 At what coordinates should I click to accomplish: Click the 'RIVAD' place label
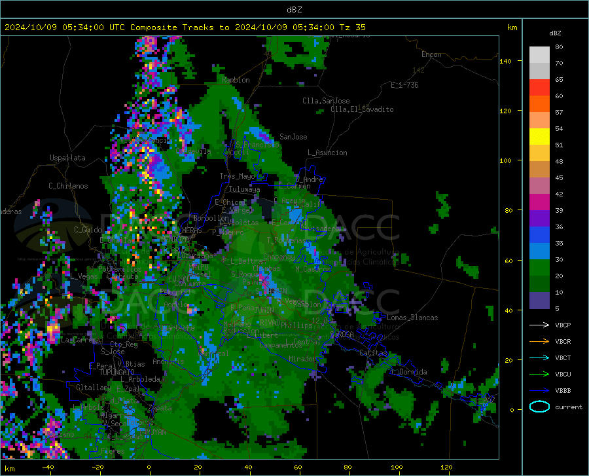tap(270, 323)
